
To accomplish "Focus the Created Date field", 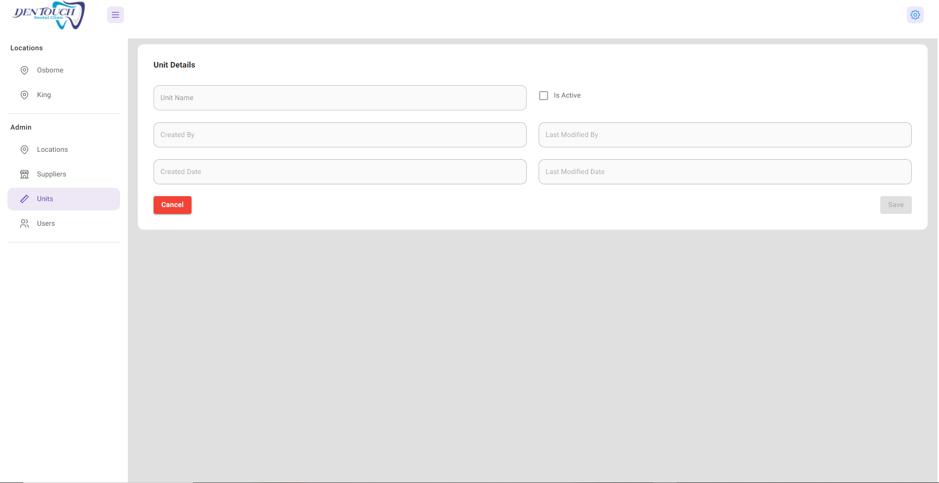I will 340,172.
